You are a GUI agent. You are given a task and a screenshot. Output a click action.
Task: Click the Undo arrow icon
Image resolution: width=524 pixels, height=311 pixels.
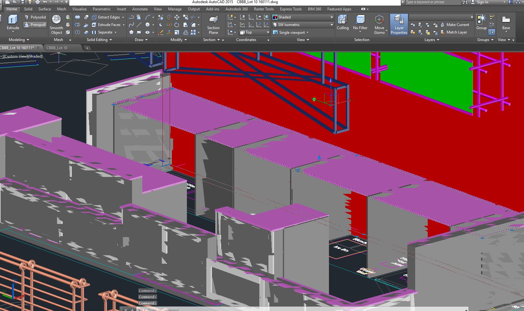click(x=45, y=2)
